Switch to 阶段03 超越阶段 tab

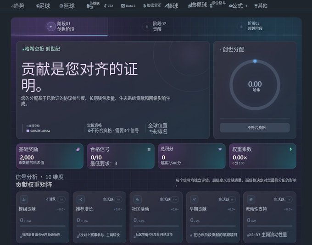[253, 26]
